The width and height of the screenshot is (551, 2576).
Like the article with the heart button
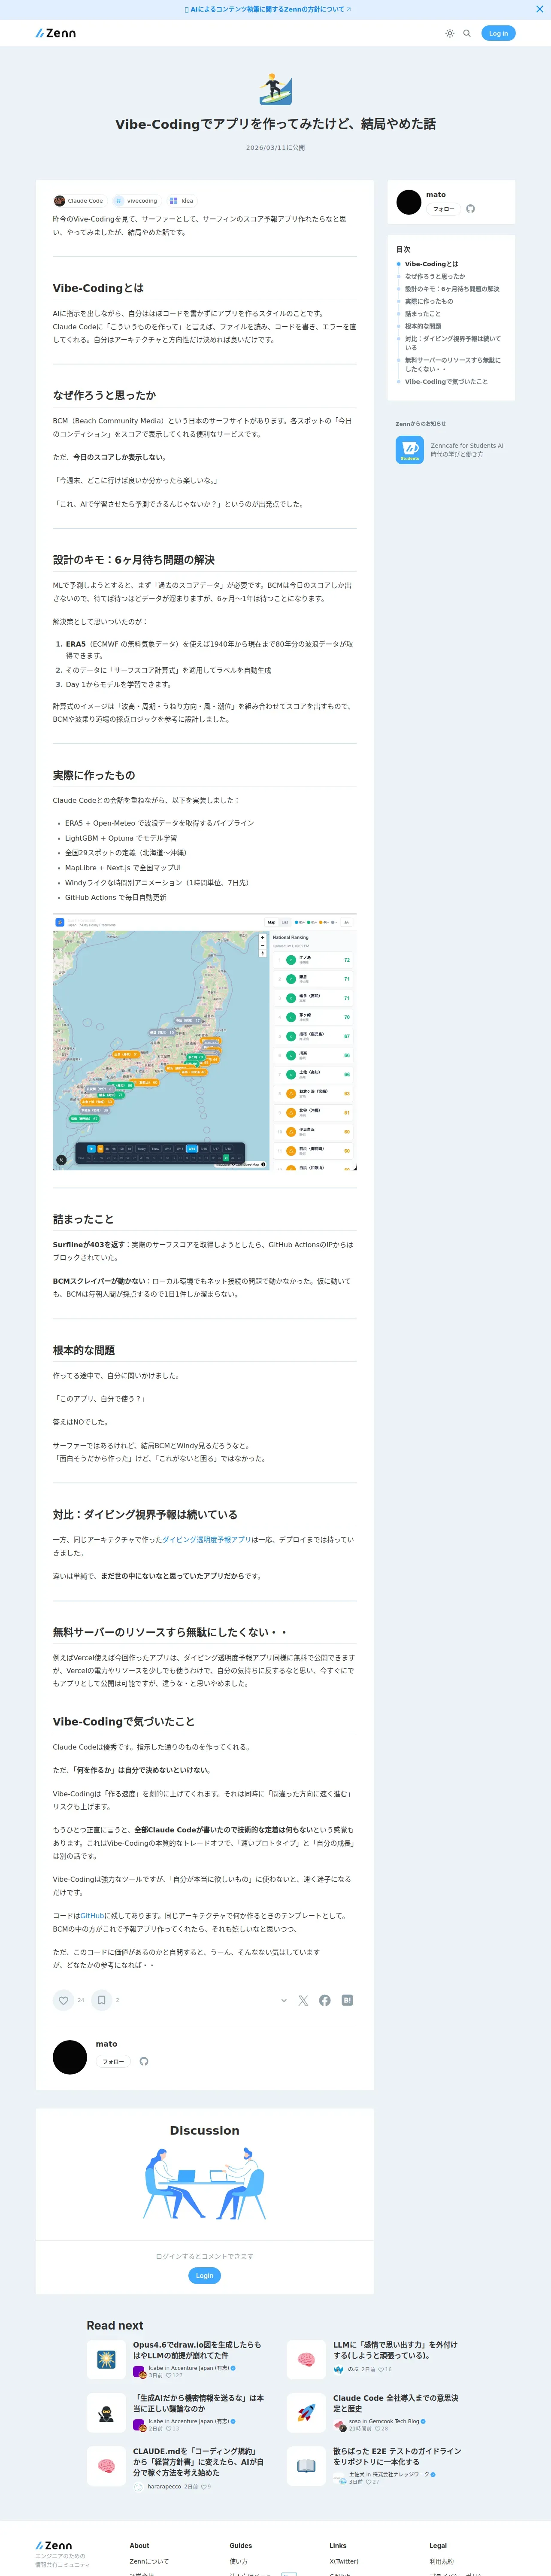(x=63, y=2000)
